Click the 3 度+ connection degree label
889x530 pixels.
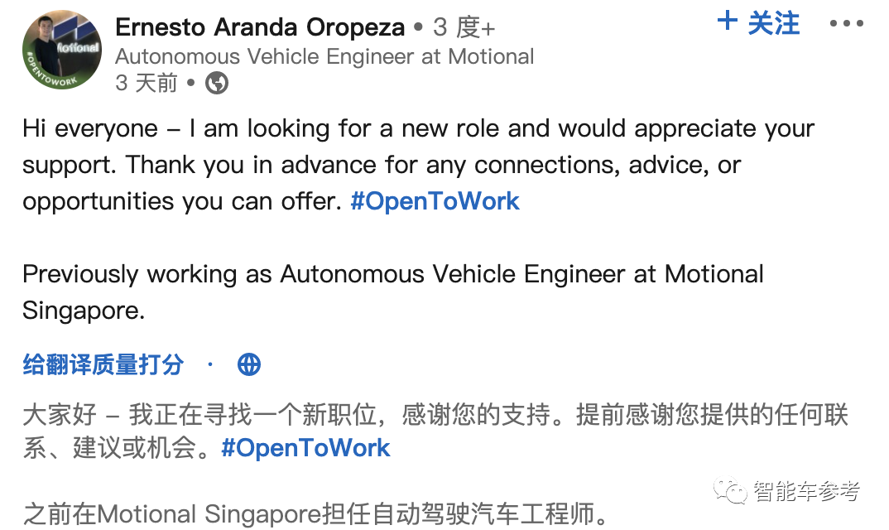tap(464, 27)
